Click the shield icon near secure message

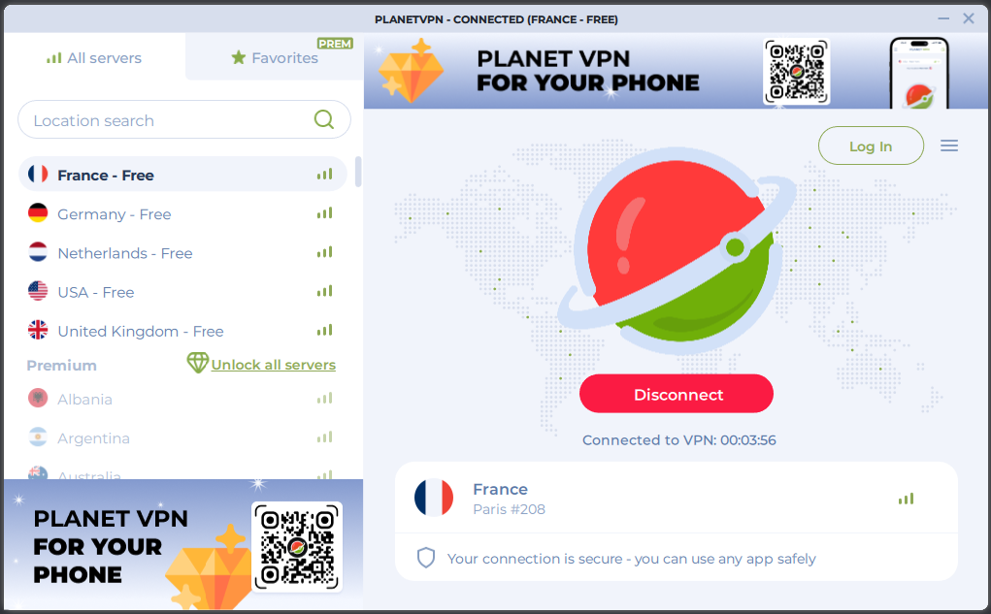[426, 558]
